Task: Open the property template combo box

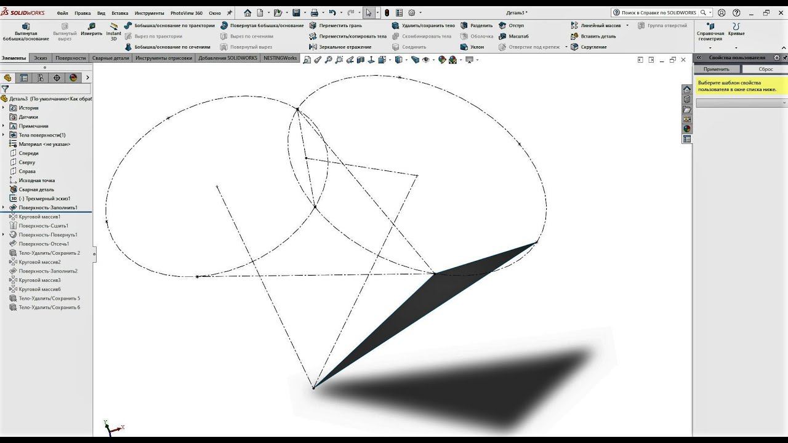Action: [741, 103]
